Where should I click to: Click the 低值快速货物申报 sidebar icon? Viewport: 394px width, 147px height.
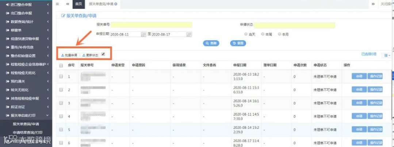[x=7, y=39]
